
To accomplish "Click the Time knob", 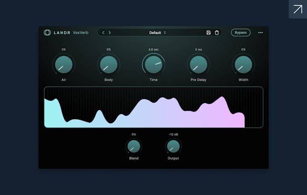I will click(x=153, y=64).
